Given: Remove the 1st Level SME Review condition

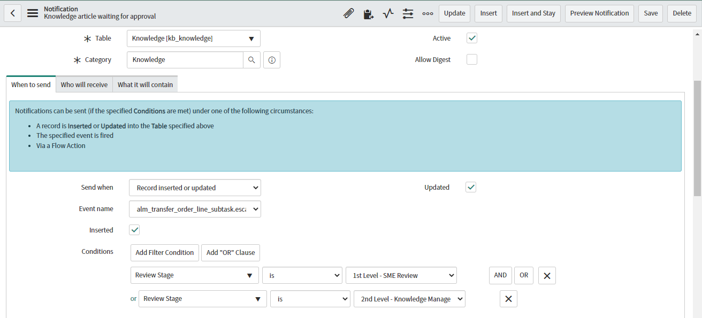Looking at the screenshot, I should click(x=547, y=275).
